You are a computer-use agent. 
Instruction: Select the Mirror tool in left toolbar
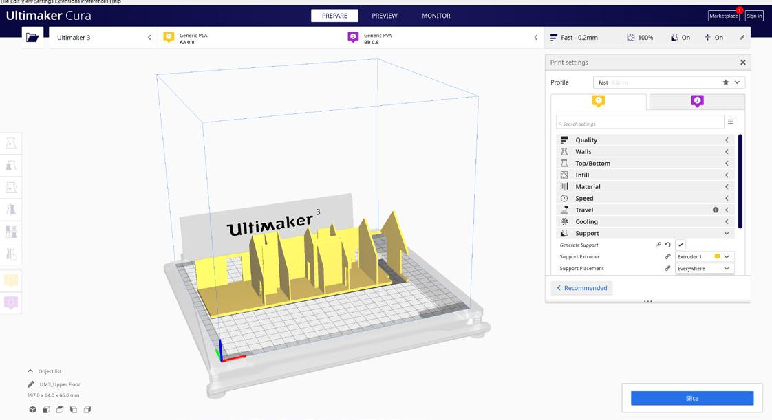(x=11, y=210)
